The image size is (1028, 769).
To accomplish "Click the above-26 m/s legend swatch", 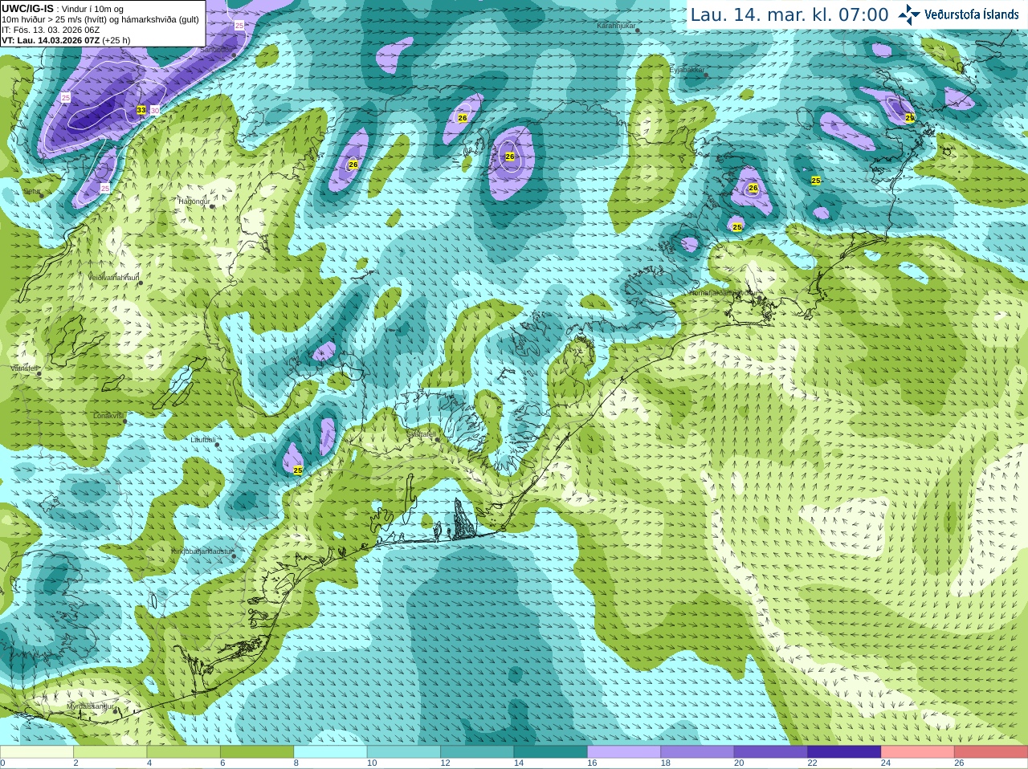I will coord(991,752).
